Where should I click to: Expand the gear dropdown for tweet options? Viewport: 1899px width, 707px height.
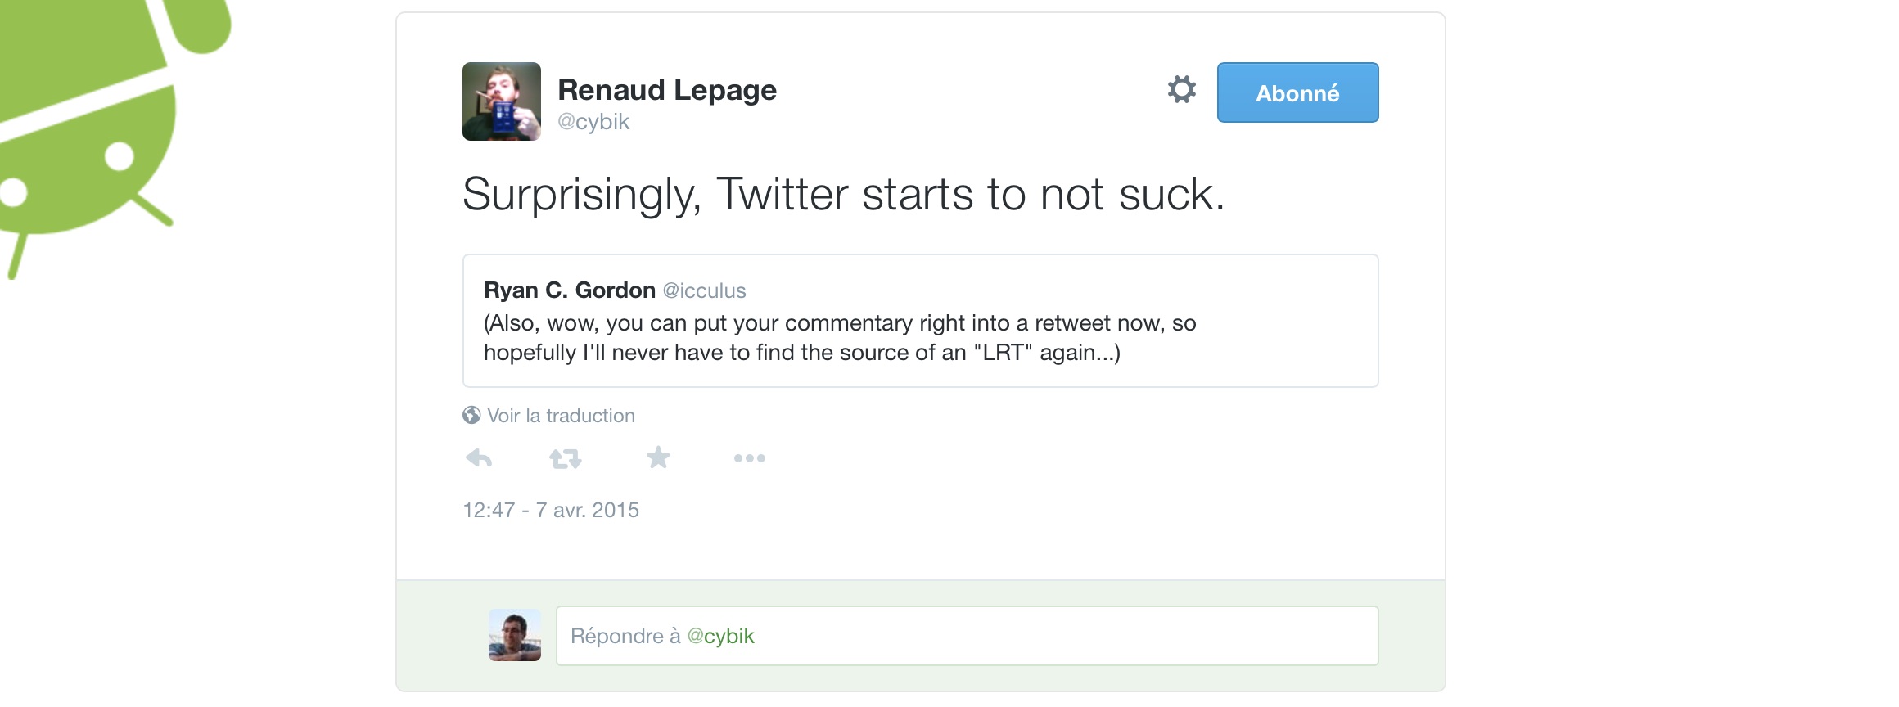click(x=1181, y=92)
